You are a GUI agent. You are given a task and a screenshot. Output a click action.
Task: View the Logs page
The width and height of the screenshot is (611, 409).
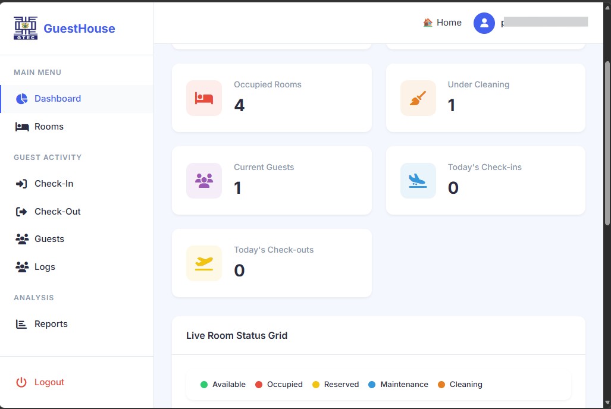[x=45, y=267]
